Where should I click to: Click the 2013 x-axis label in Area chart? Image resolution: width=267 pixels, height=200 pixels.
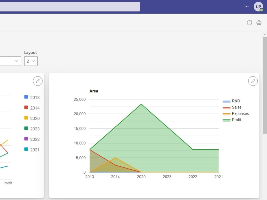click(x=89, y=177)
